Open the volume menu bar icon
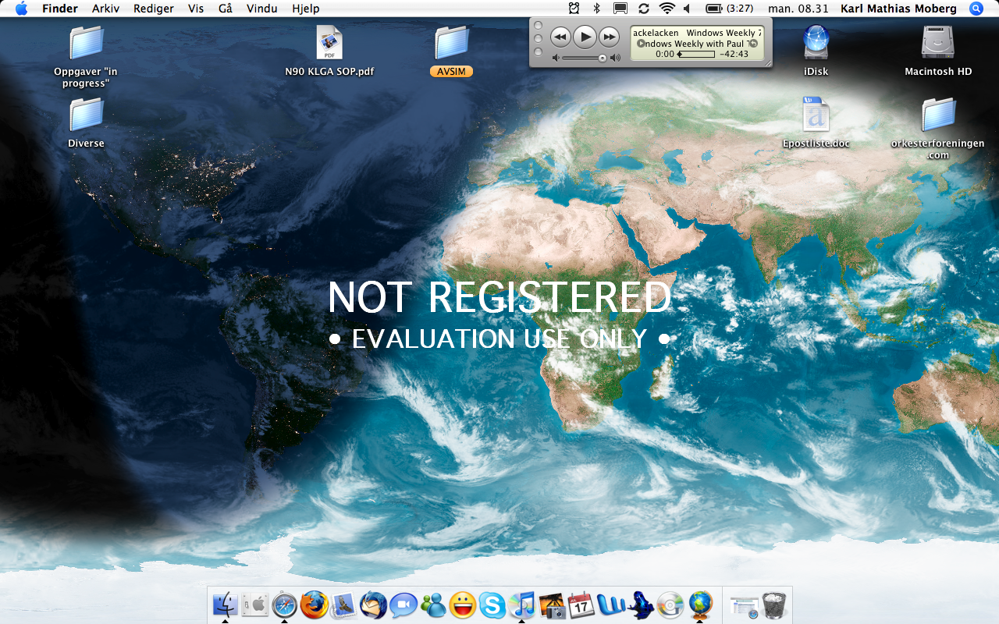This screenshot has width=999, height=624. [687, 9]
